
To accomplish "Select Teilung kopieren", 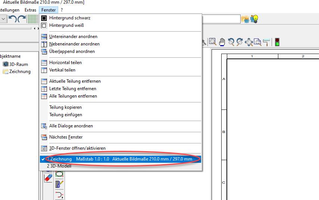I will 121,107.
